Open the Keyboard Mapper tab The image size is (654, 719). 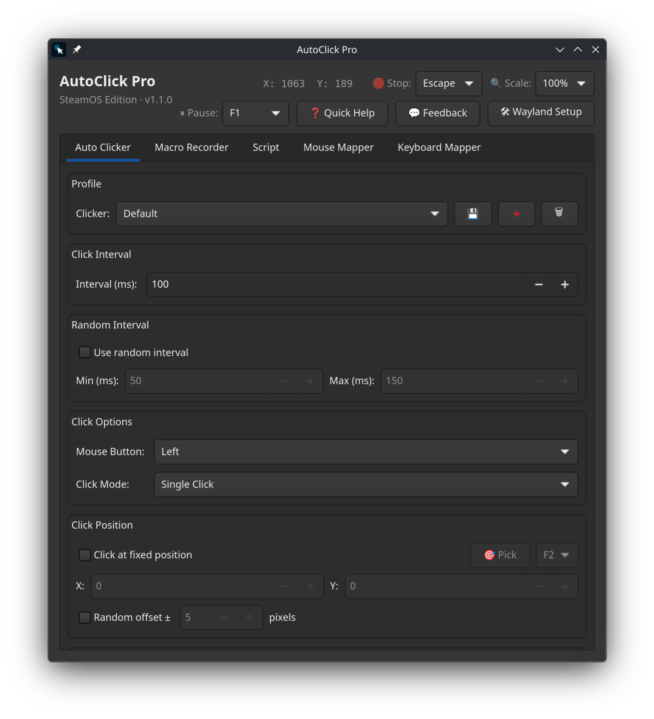click(439, 148)
